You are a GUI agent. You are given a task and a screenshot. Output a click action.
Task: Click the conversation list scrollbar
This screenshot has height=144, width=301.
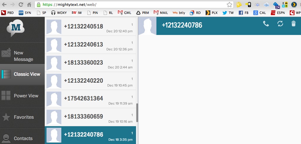(137, 113)
